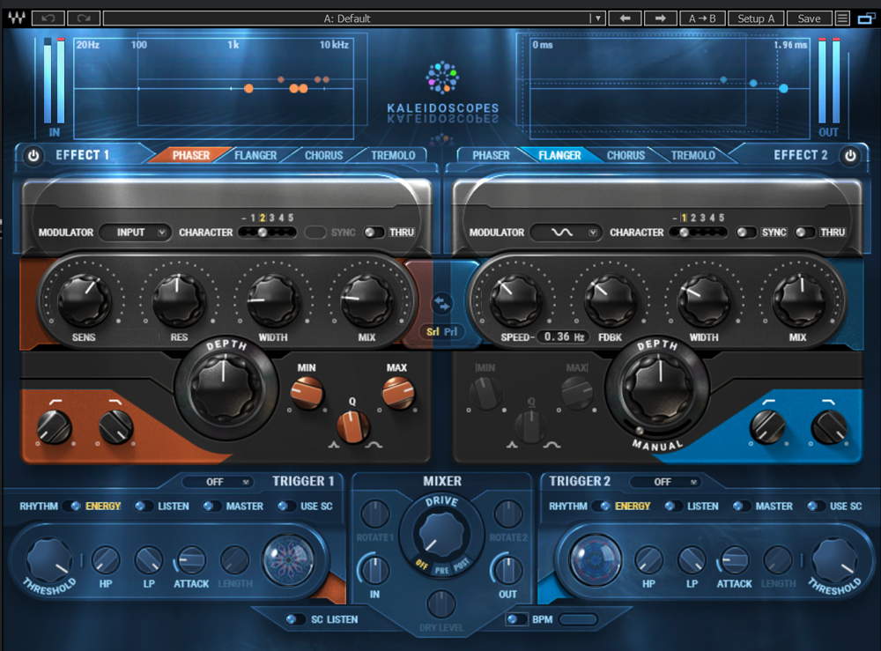The image size is (881, 651).
Task: Select the FLANGER tab in Effect 1
Action: 255,156
